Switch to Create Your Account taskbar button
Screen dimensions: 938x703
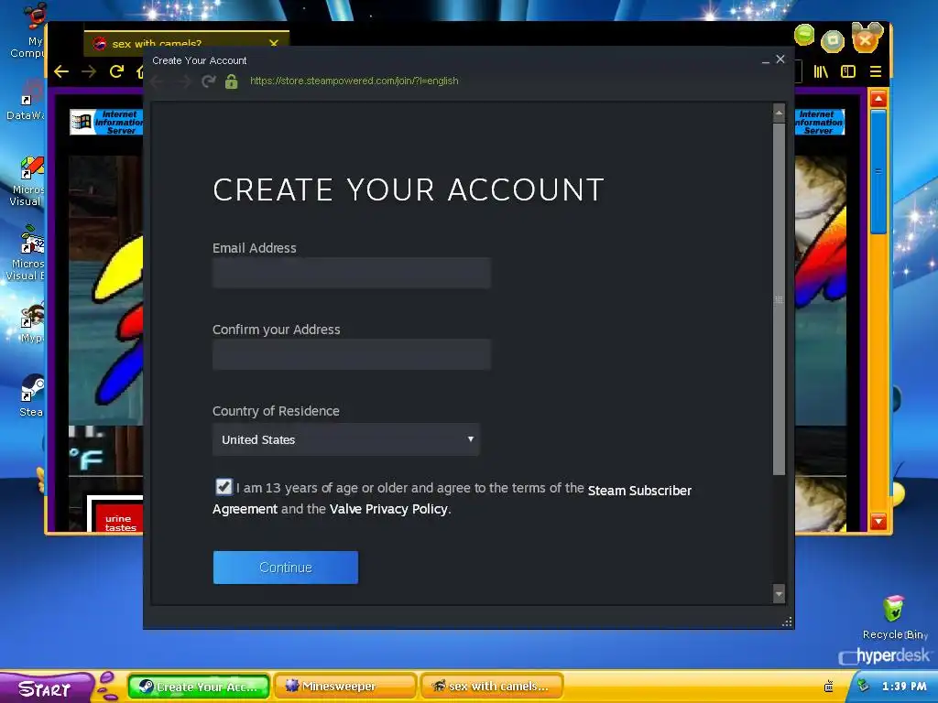pos(199,687)
